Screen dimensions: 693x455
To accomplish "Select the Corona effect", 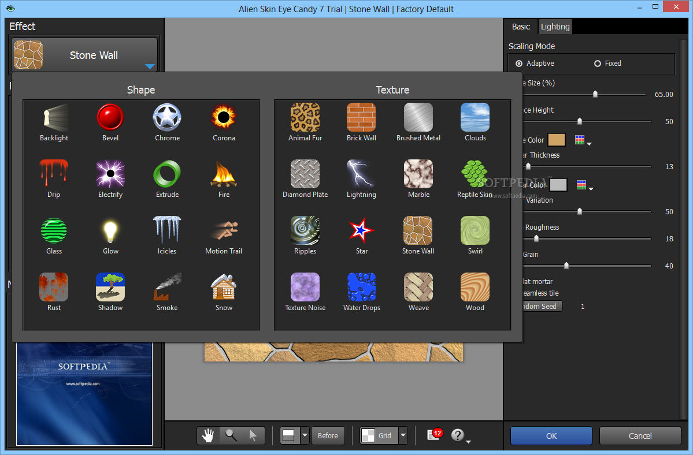I will [224, 122].
